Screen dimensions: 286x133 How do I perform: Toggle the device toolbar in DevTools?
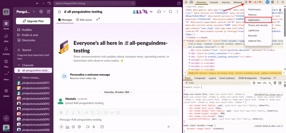click(x=191, y=2)
